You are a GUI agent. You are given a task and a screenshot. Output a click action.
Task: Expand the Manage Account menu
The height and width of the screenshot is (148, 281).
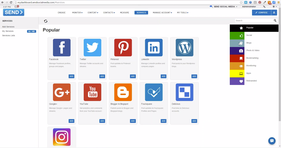(162, 13)
